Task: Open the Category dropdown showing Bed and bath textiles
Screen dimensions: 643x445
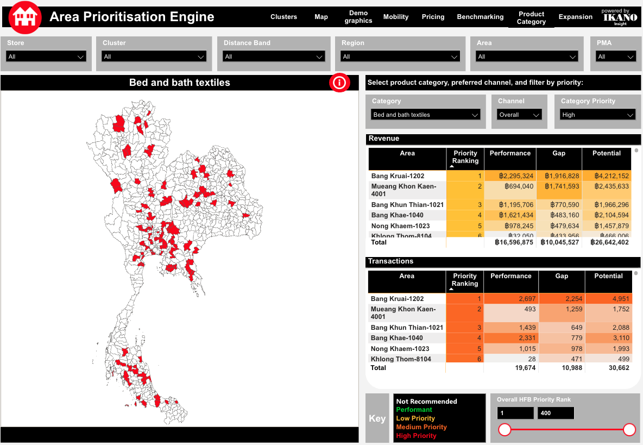Action: [x=426, y=115]
